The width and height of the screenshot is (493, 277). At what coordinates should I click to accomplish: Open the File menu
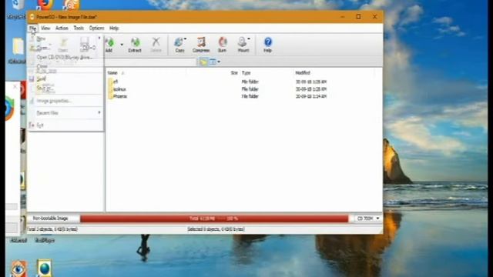(32, 28)
